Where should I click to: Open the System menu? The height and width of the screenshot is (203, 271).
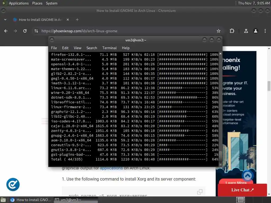[52, 3]
